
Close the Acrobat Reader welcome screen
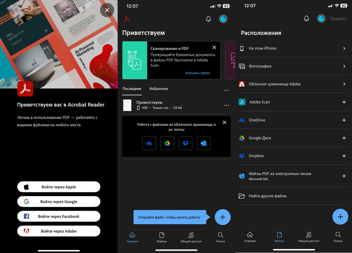107,10
